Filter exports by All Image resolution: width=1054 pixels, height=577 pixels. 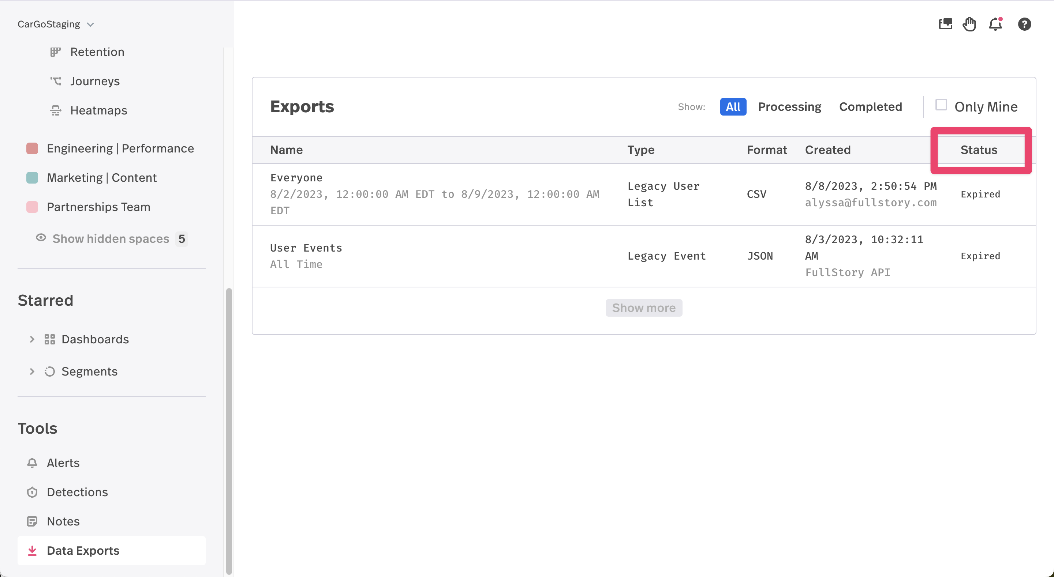(x=733, y=107)
